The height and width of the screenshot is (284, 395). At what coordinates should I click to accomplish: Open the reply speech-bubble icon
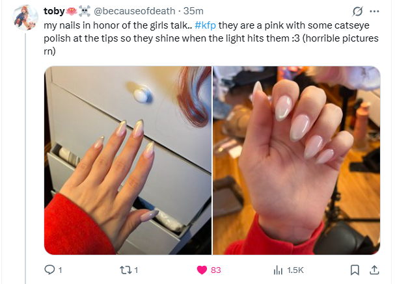(49, 270)
